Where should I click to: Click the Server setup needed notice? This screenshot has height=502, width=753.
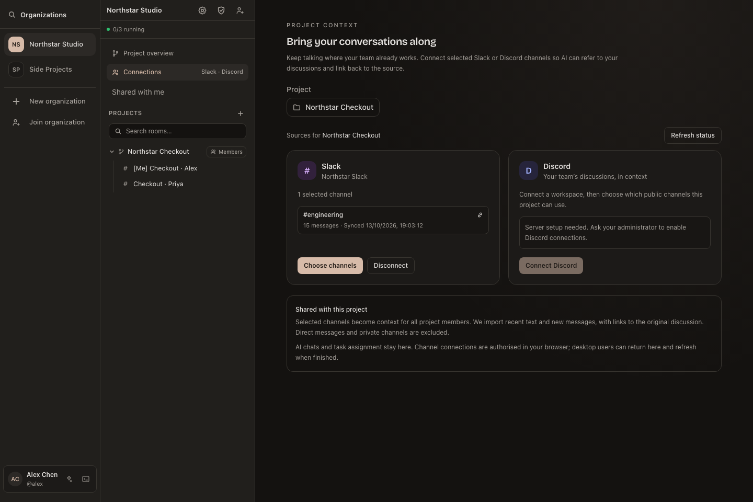click(x=615, y=233)
